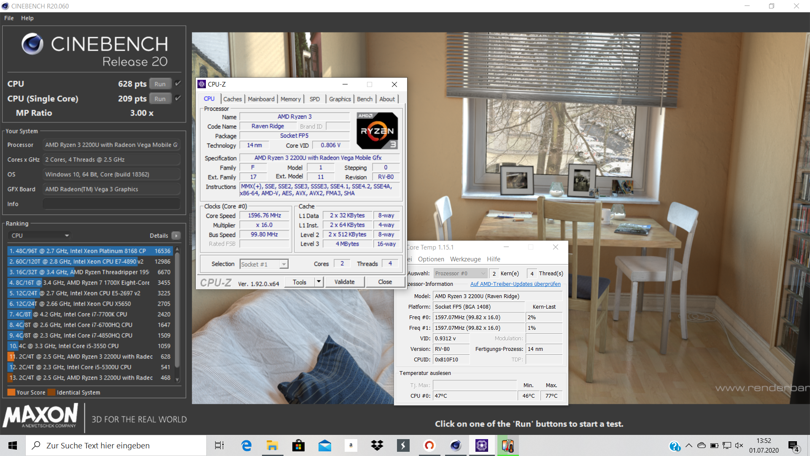The height and width of the screenshot is (456, 810).
Task: Open File Explorer from taskbar
Action: click(272, 445)
